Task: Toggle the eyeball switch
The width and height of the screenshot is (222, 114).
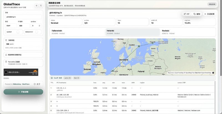Action: click(x=18, y=32)
